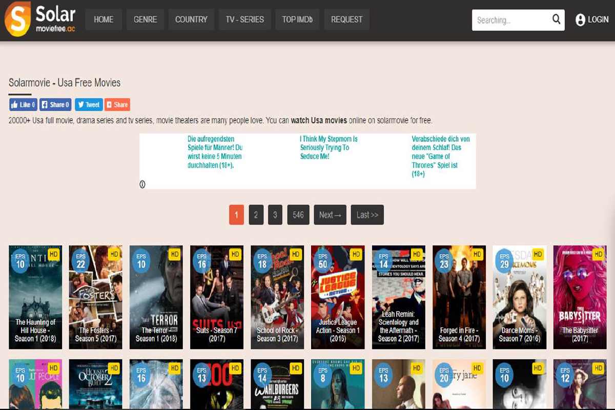Click the Tweet button
This screenshot has height=410, width=615.
[89, 105]
